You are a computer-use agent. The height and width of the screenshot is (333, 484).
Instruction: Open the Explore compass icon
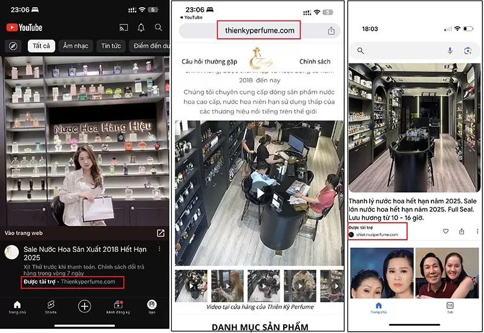tap(13, 46)
